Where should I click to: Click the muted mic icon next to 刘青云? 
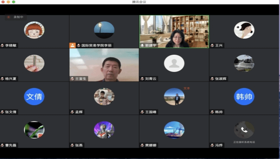point(142,79)
